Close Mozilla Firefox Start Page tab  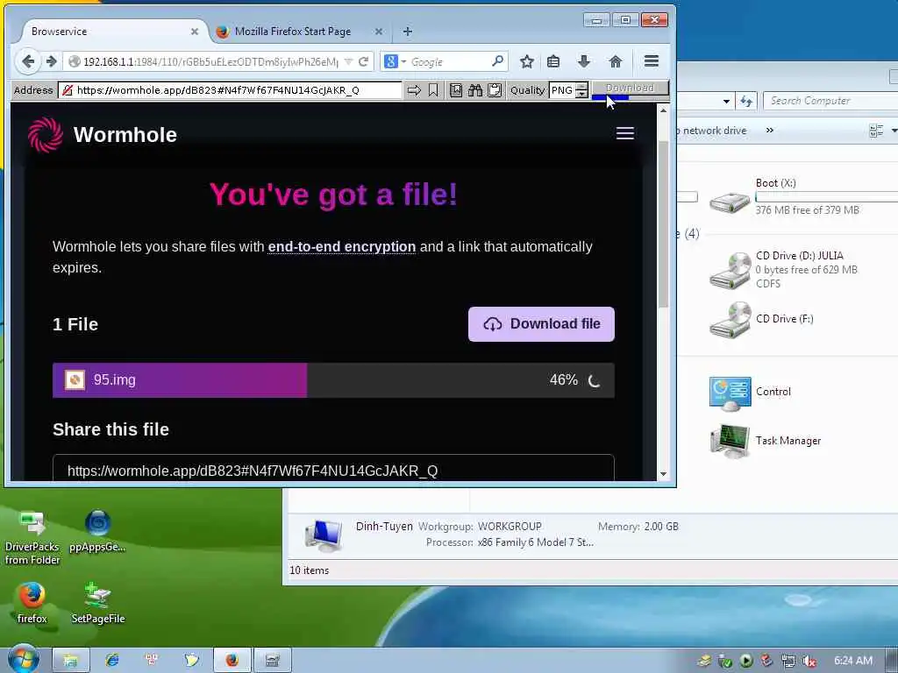pos(379,32)
